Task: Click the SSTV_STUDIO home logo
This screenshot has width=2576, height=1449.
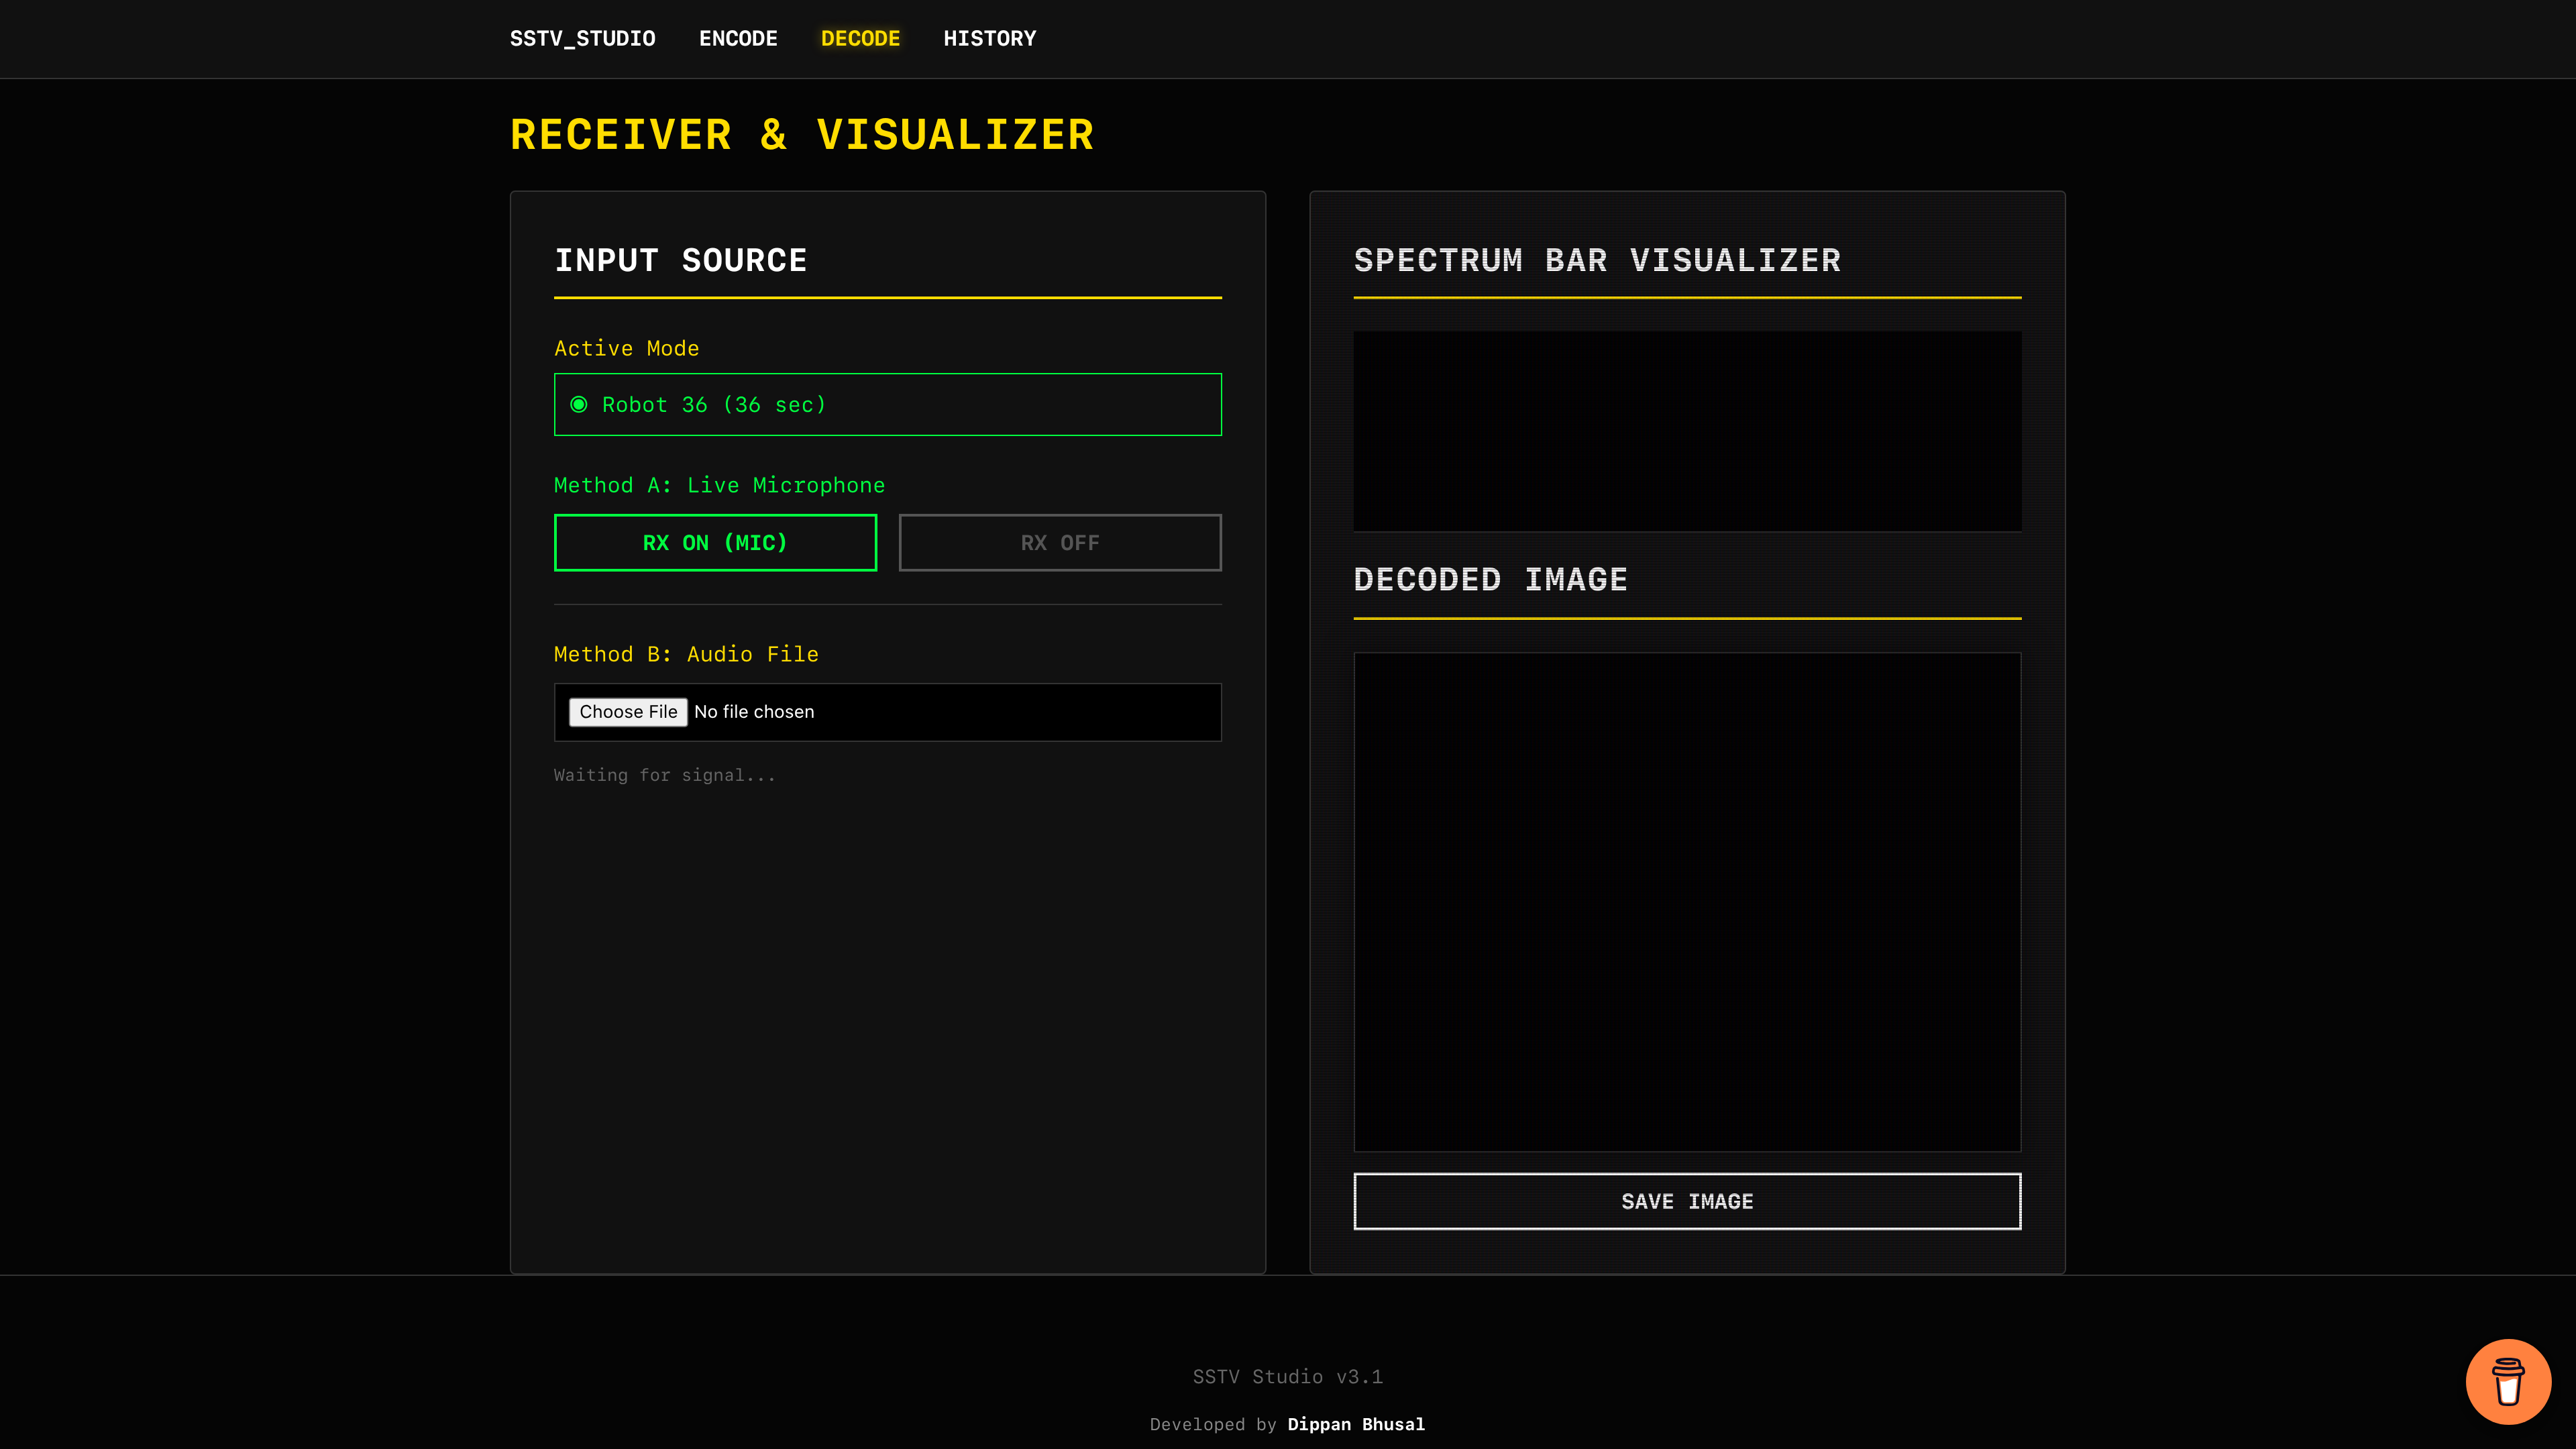Action: coord(582,39)
